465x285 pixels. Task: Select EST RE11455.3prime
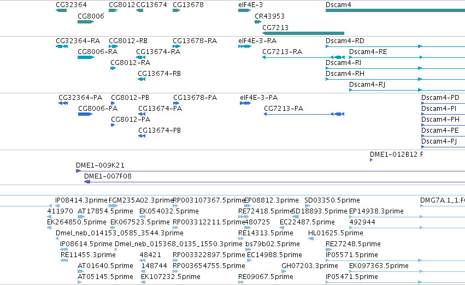coord(88,255)
